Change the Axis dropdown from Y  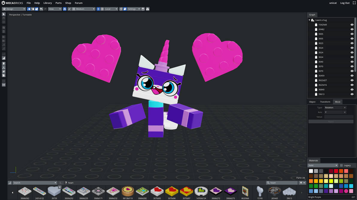tap(335, 112)
